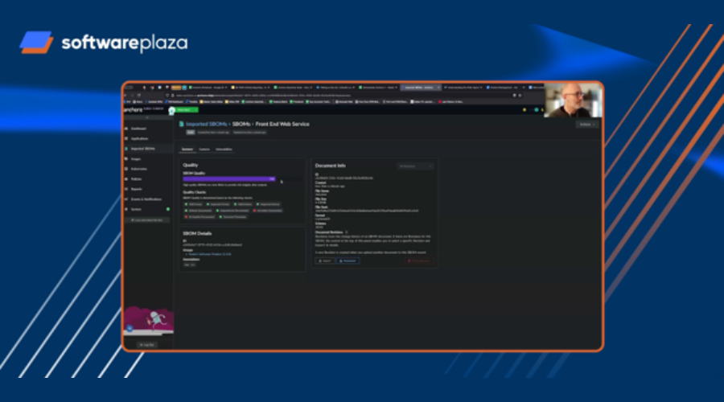Collapse the sidebar using the top chevron

coord(146,117)
